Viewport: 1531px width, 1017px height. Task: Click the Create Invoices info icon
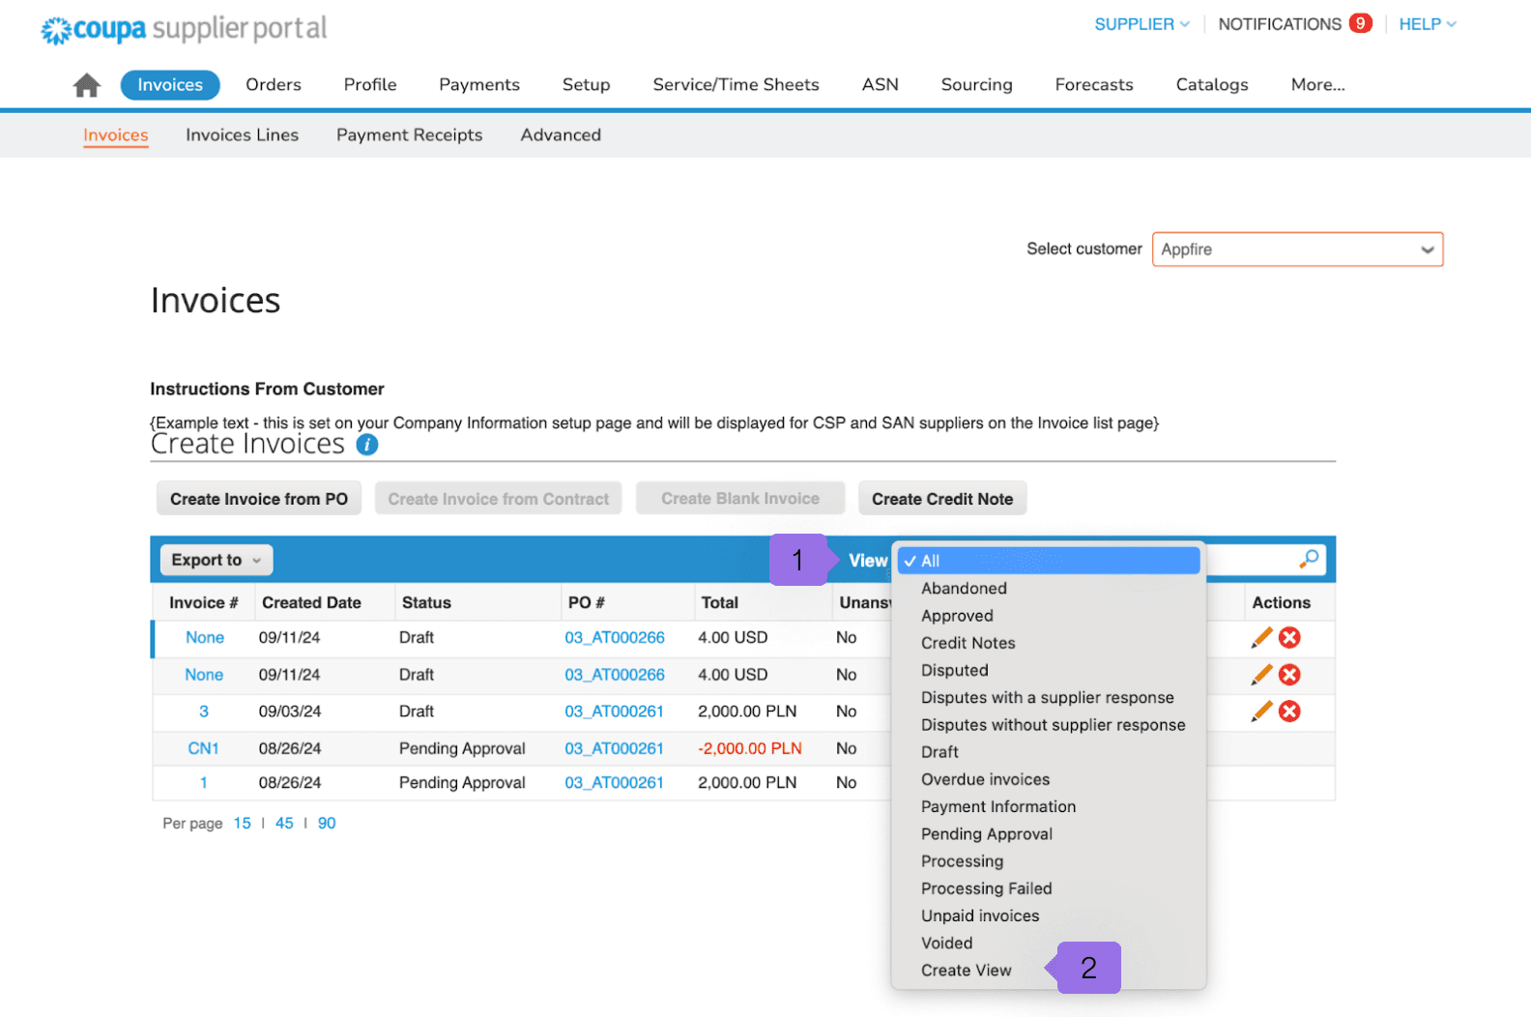pos(367,445)
